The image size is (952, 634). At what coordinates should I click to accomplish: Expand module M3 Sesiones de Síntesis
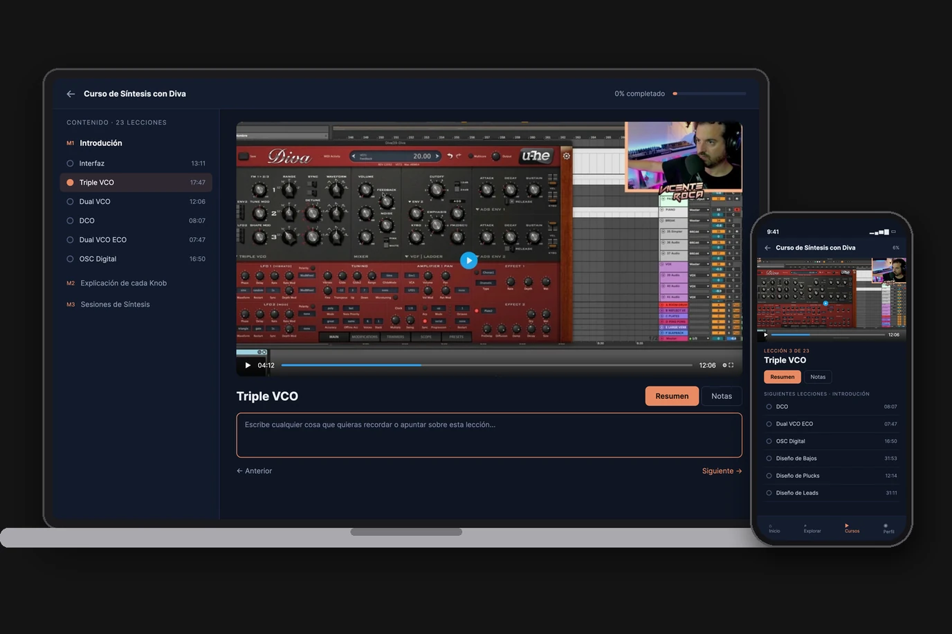[108, 304]
